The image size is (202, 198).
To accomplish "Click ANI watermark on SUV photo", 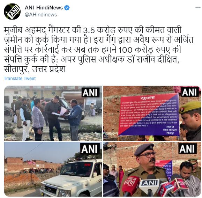I will click(x=90, y=149).
